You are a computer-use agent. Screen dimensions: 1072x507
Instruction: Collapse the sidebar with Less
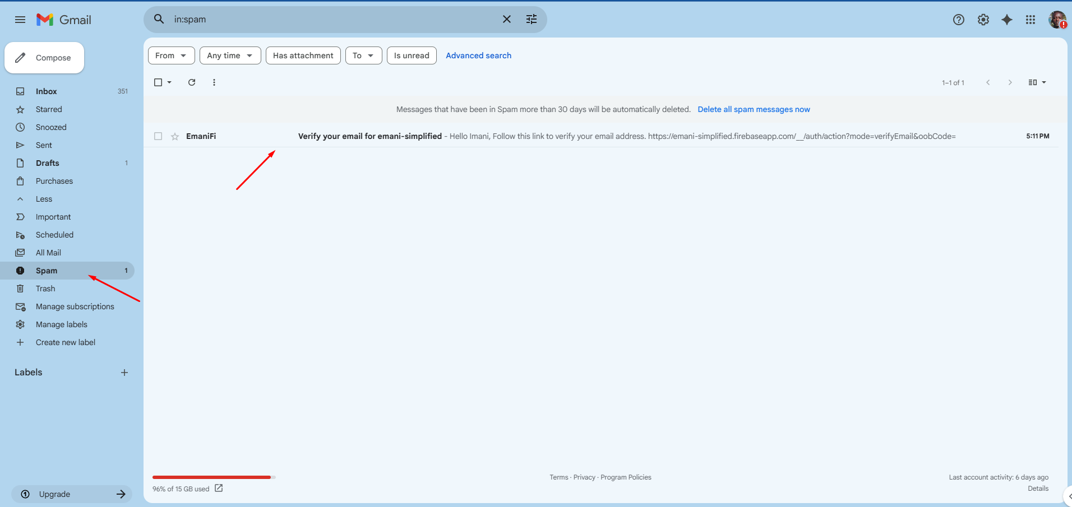coord(44,199)
